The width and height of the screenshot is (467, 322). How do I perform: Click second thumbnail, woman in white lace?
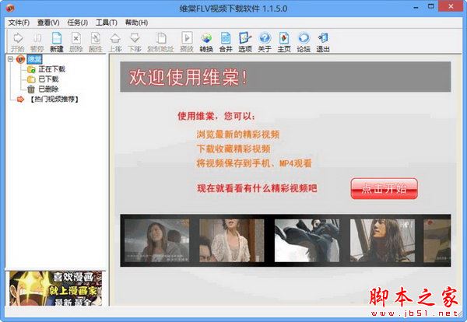(232, 240)
